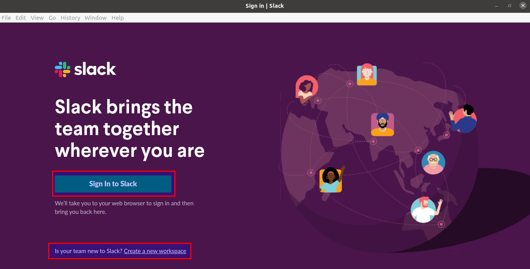Open the Create a new workspace link
This screenshot has height=269, width=530.
155,251
